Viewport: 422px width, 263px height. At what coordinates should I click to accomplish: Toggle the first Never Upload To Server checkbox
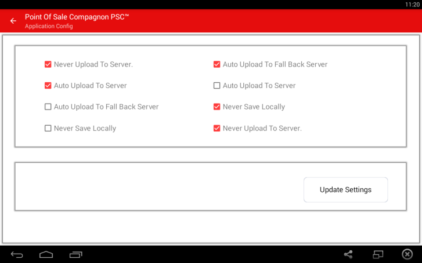(48, 64)
